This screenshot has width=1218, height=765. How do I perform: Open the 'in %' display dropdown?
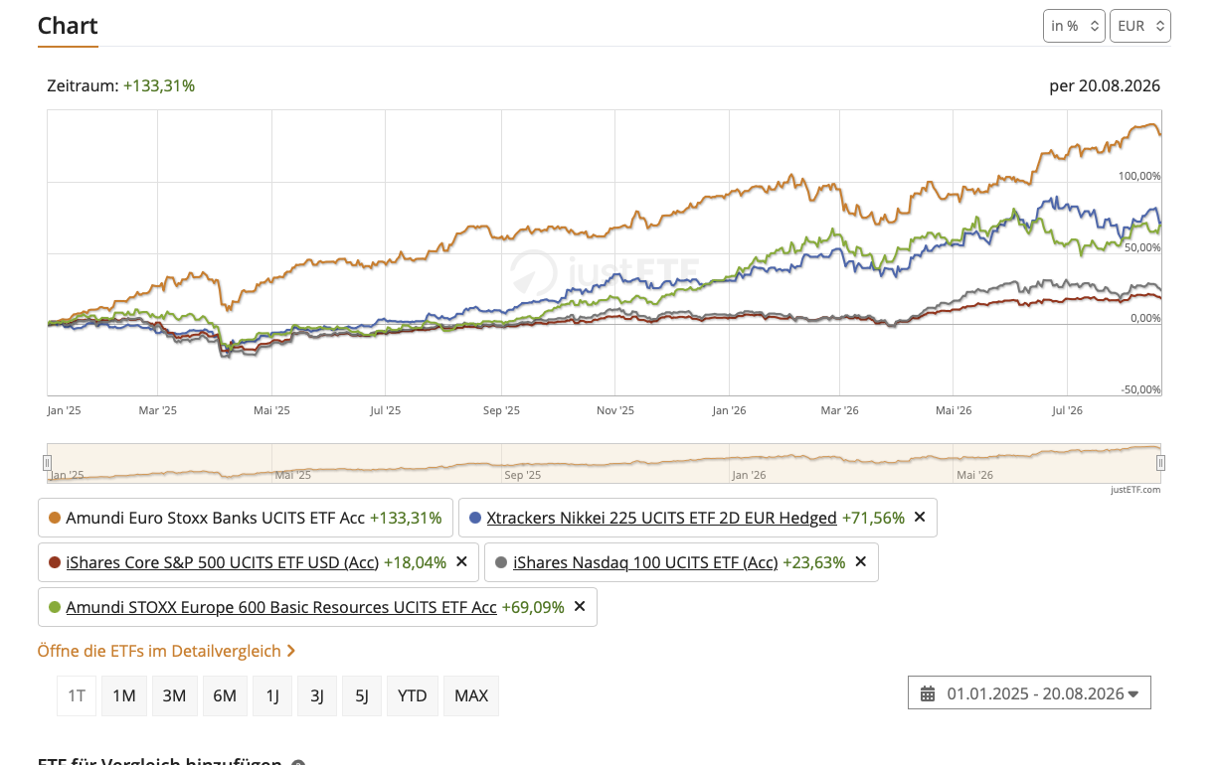(1074, 26)
